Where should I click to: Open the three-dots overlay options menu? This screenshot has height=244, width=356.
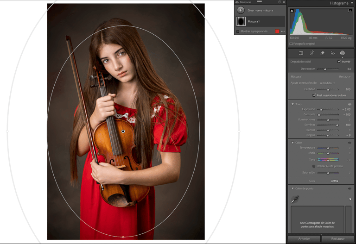(x=283, y=31)
